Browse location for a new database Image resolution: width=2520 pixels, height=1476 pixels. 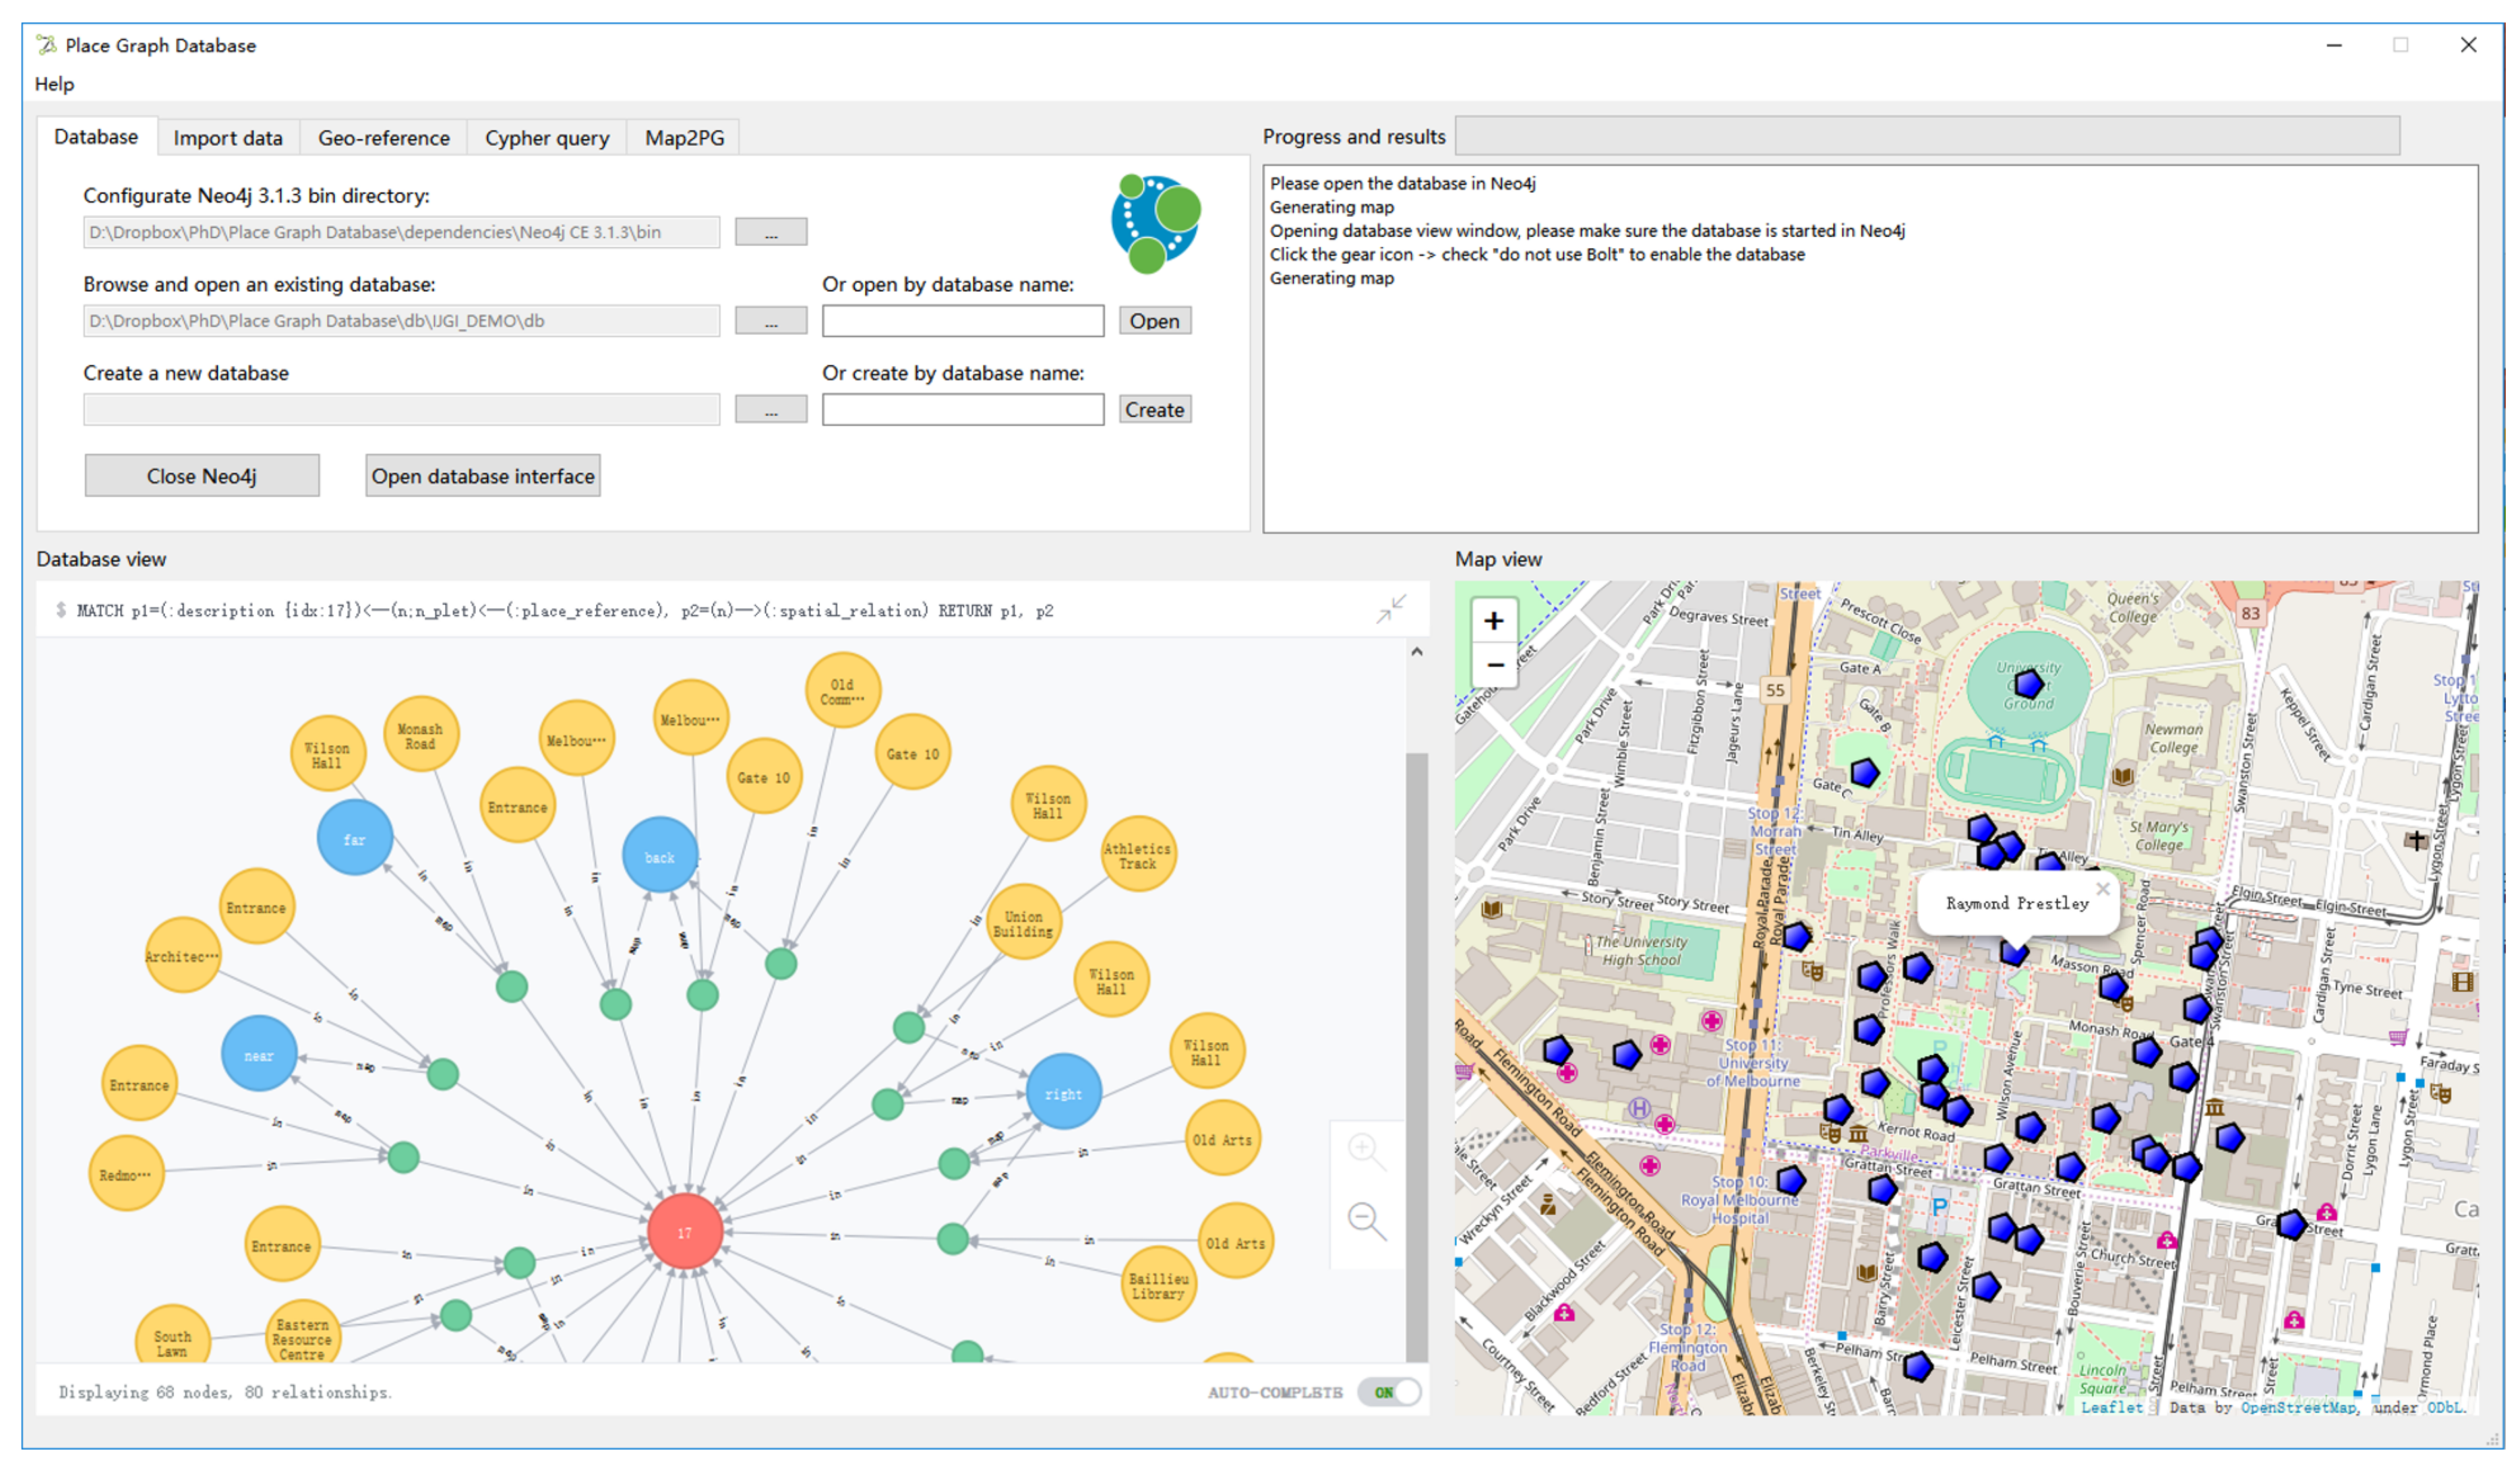[771, 410]
